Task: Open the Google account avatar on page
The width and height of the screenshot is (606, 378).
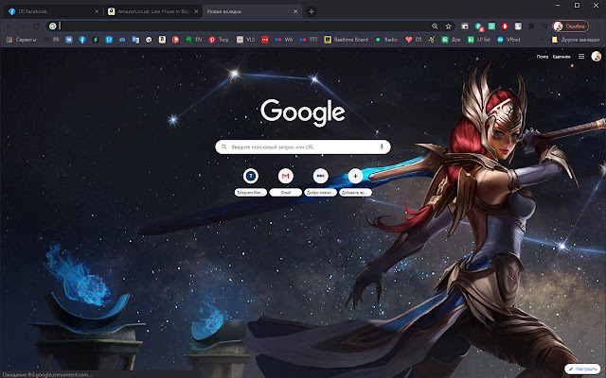Action: click(x=597, y=57)
